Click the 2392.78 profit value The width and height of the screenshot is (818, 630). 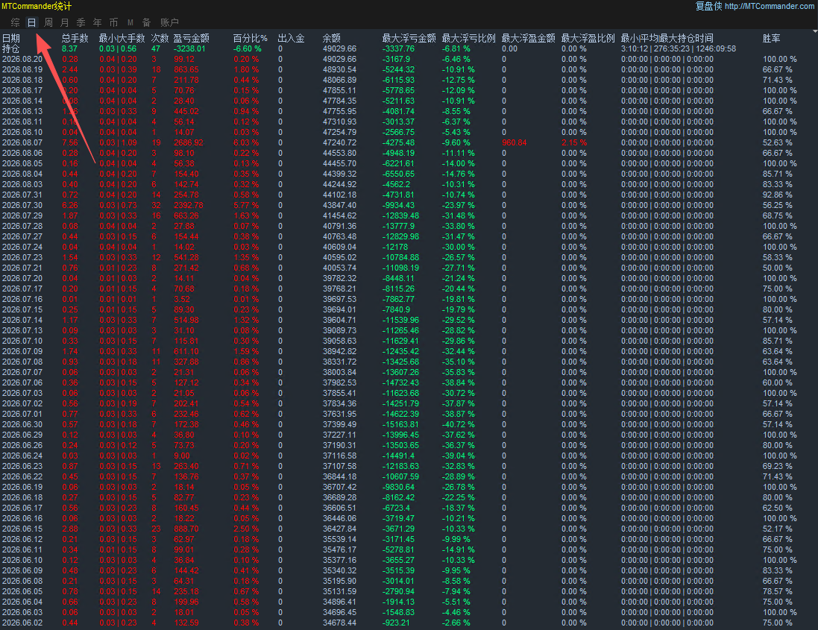tap(189, 205)
